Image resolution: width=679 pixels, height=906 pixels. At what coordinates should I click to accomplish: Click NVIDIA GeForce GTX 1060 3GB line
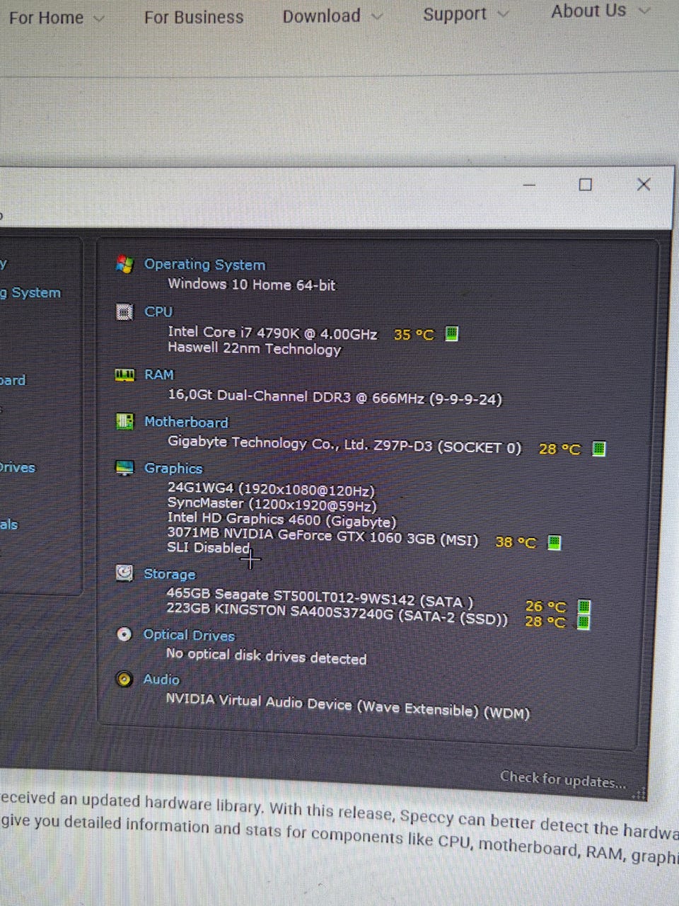pos(323,536)
